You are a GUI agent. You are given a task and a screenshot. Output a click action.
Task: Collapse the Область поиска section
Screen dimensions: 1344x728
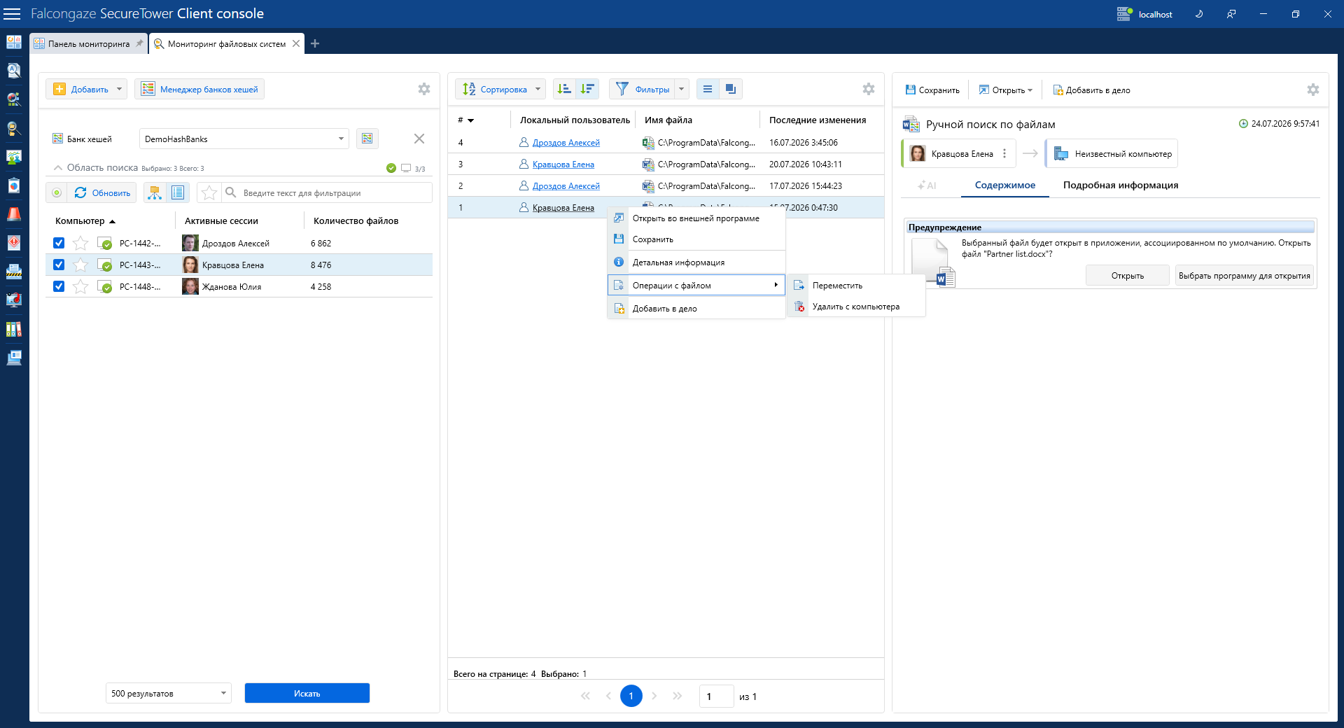point(58,168)
